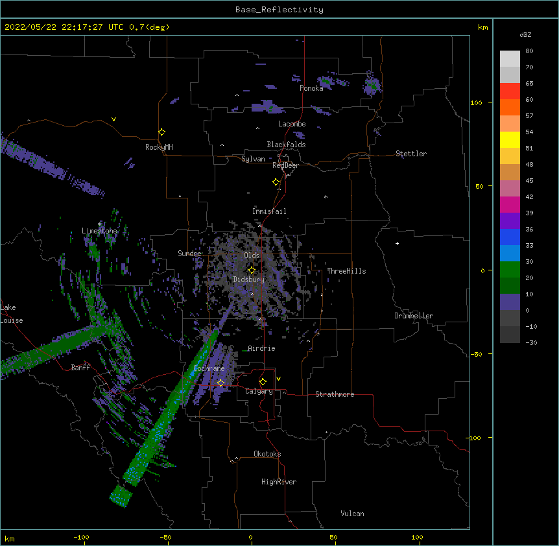559x546 pixels.
Task: Click the Base_Reflectivity title text
Action: point(279,10)
